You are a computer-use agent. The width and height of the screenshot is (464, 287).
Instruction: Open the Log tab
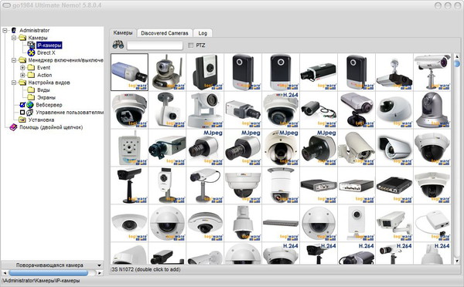(x=203, y=33)
